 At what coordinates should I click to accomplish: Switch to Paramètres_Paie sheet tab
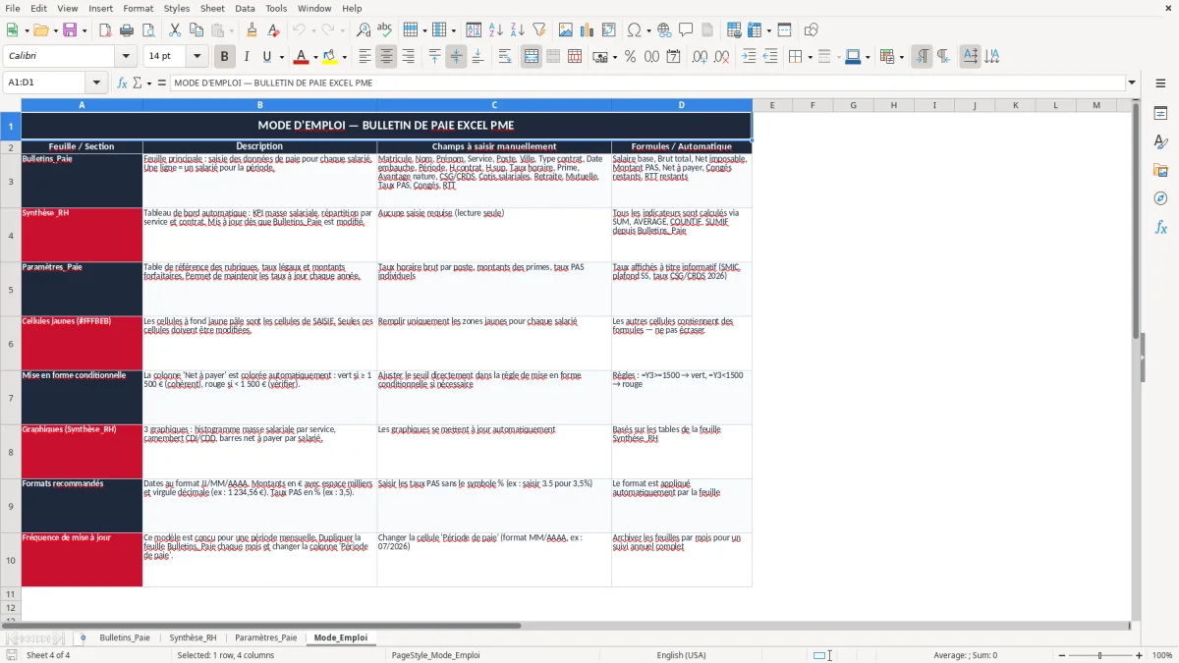tap(265, 637)
